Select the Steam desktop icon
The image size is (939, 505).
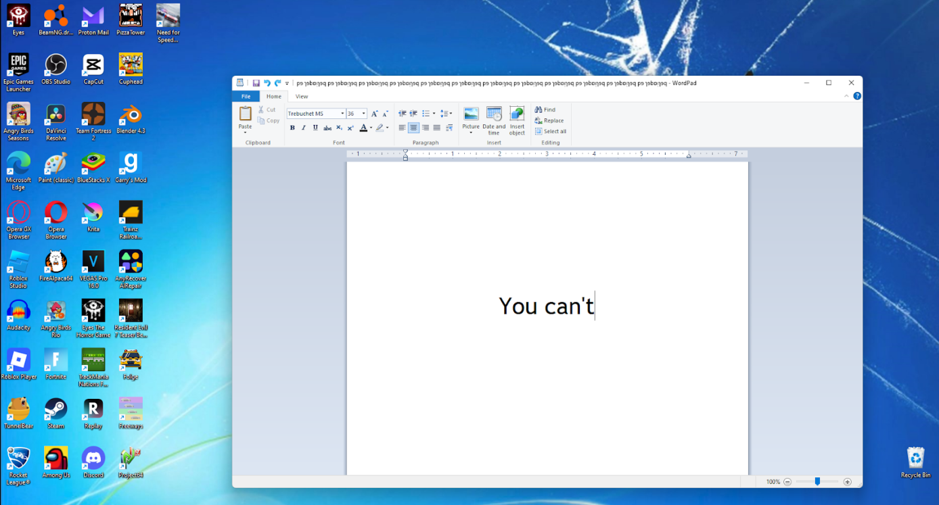55,414
